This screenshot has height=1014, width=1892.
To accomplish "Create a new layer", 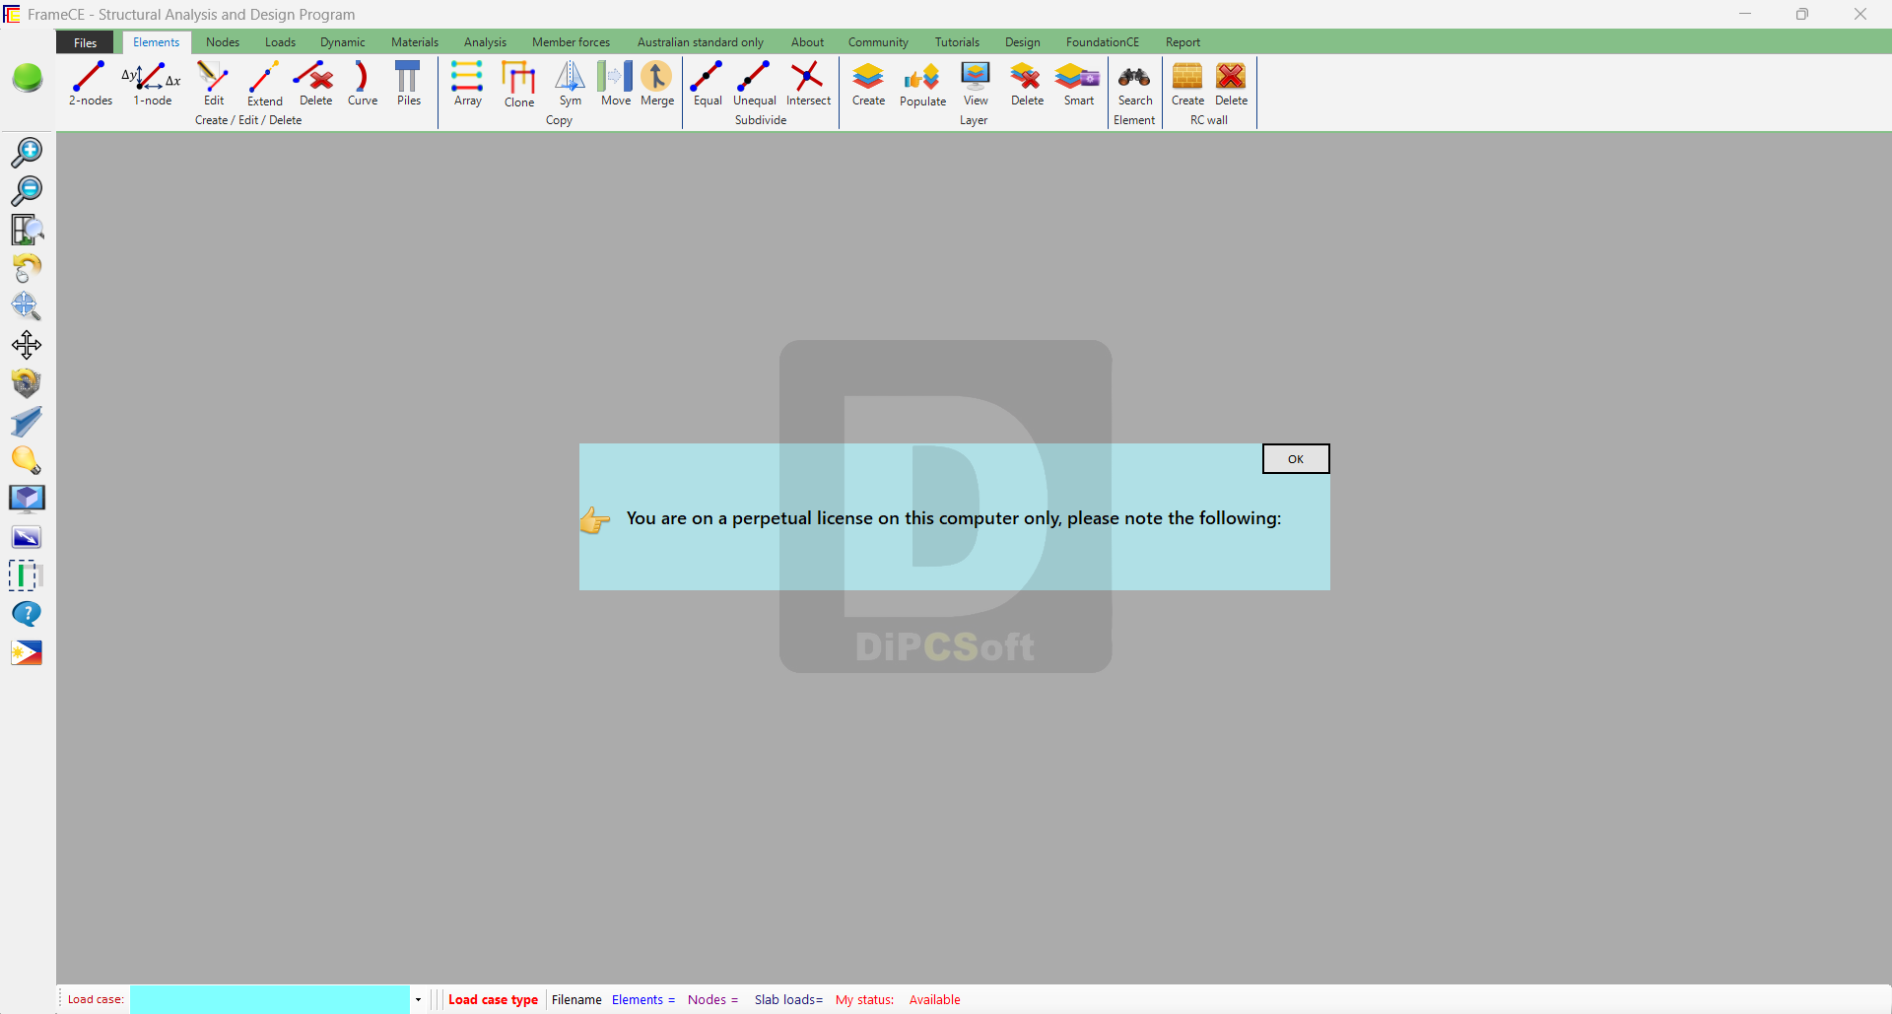I will (868, 83).
